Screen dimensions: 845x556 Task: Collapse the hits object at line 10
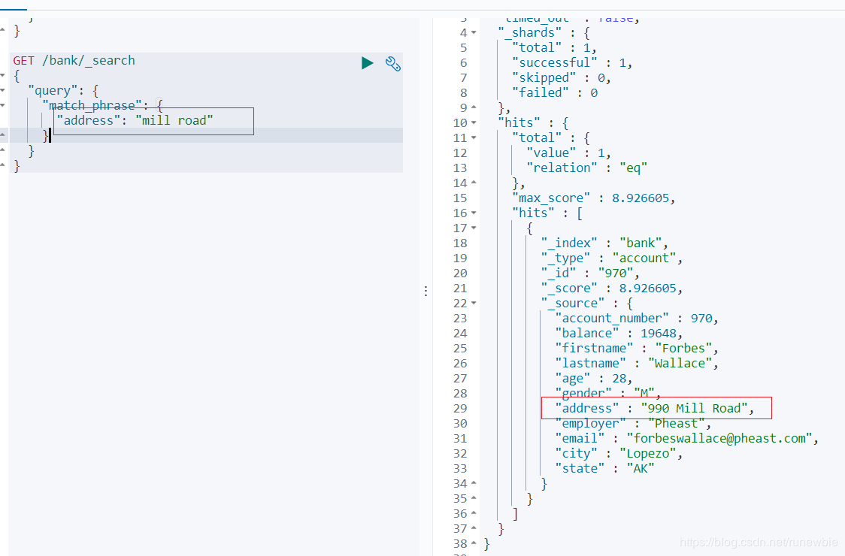coord(474,122)
